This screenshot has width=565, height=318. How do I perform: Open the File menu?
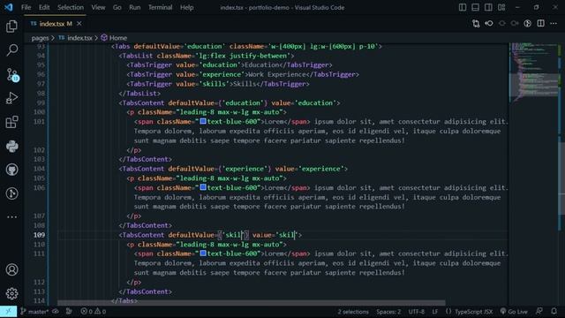26,7
